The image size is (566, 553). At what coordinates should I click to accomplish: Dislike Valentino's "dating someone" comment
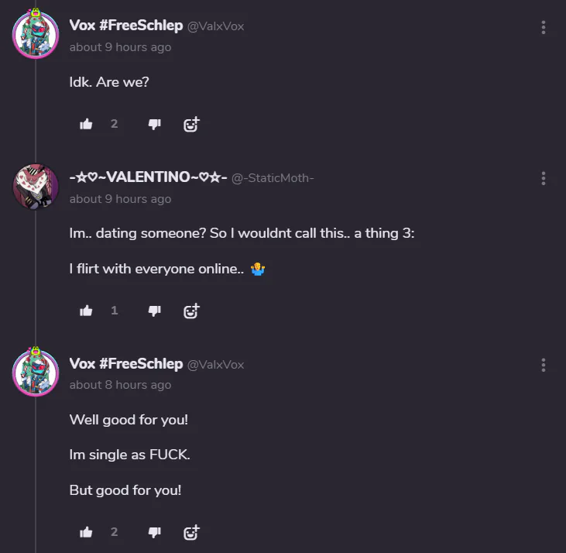coord(155,311)
